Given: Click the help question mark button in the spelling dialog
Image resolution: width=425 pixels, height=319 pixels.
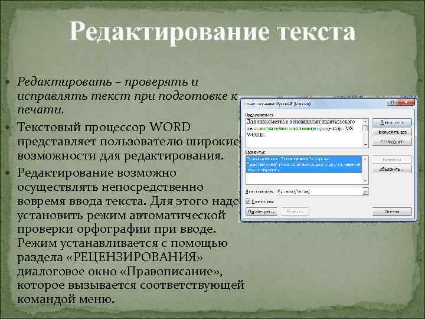Looking at the screenshot, I should pyautogui.click(x=392, y=102).
